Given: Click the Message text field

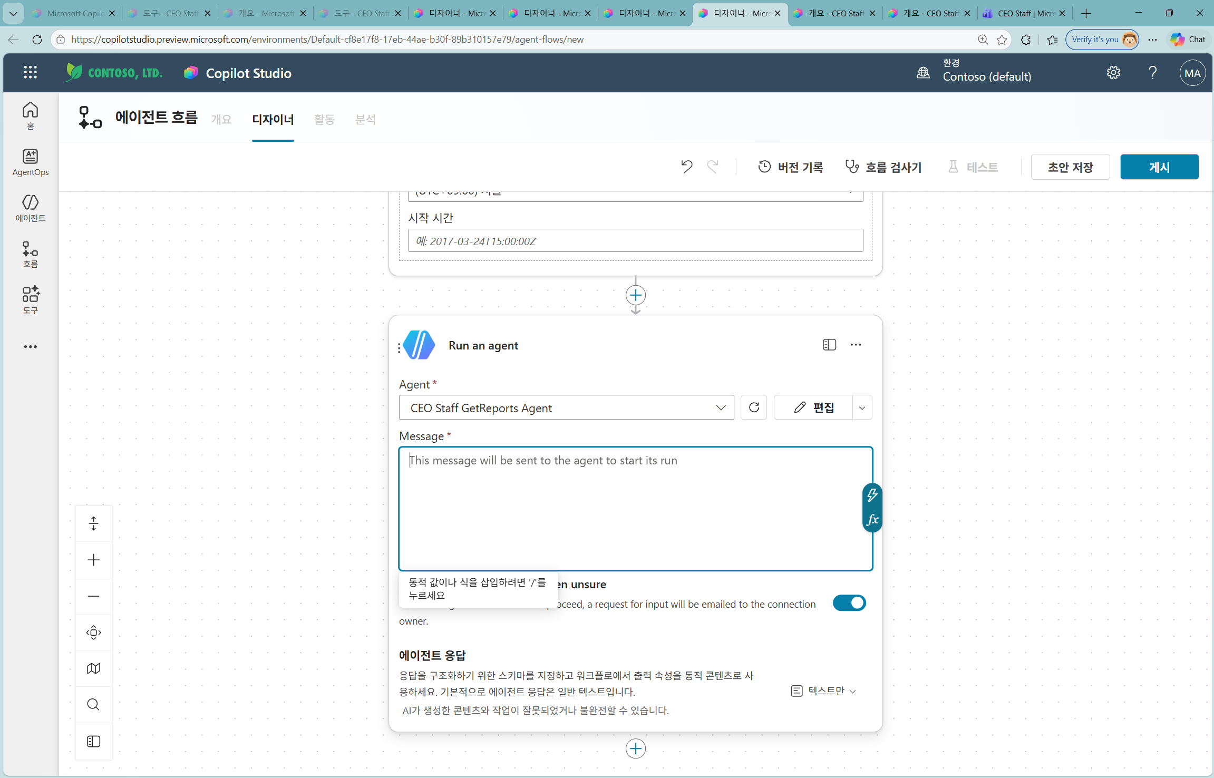Looking at the screenshot, I should pyautogui.click(x=636, y=509).
